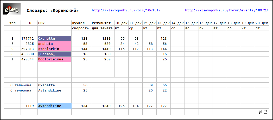Open the klavogonki.ru/vocs/106181 link
The height and width of the screenshot is (120, 273).
(126, 10)
